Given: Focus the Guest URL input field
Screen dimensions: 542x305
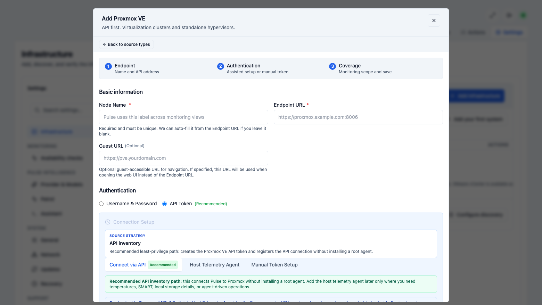Looking at the screenshot, I should tap(183, 158).
